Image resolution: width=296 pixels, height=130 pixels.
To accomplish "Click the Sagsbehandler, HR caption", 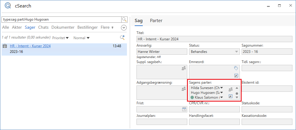I will tap(148, 57).
